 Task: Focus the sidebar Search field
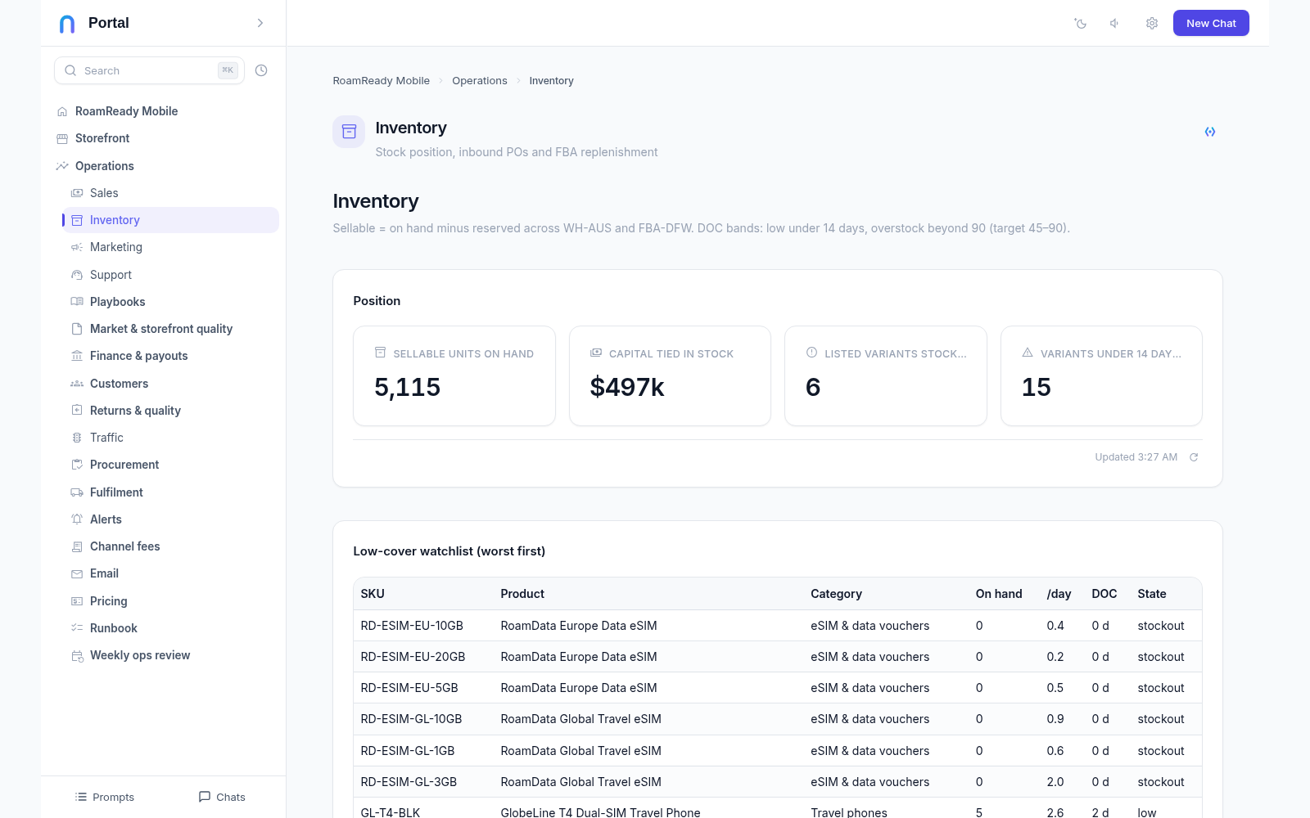(x=149, y=70)
